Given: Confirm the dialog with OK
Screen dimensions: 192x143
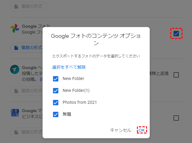Looking at the screenshot, I should 142,130.
